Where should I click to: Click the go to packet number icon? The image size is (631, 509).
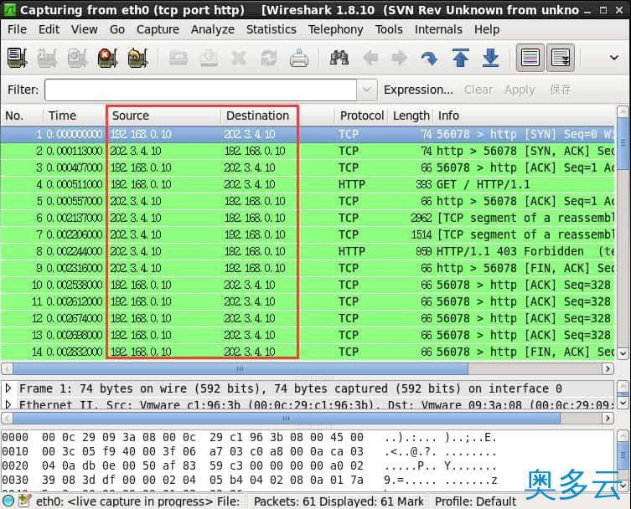point(429,58)
